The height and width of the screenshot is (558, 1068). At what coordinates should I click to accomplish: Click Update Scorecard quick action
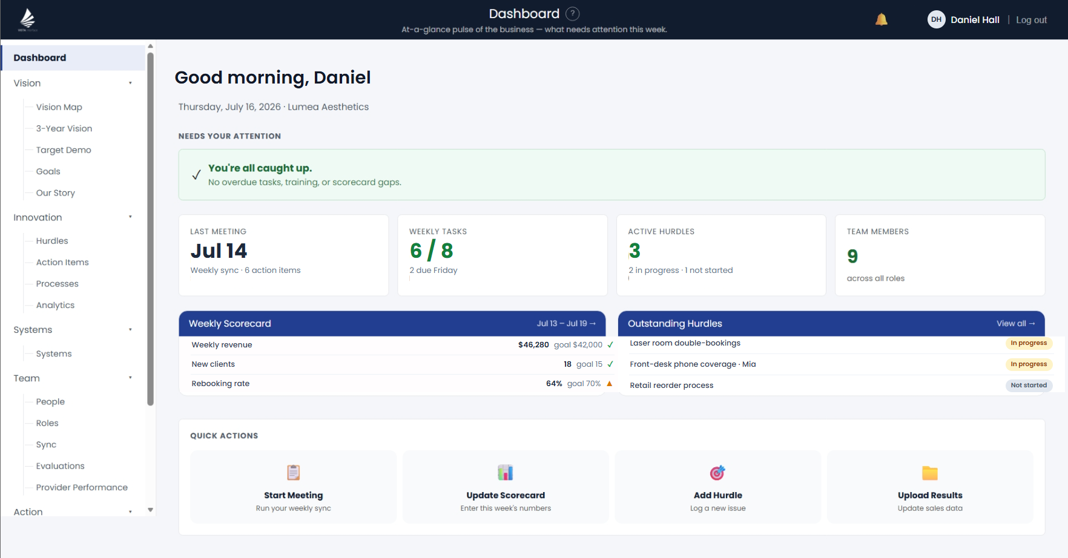click(506, 487)
